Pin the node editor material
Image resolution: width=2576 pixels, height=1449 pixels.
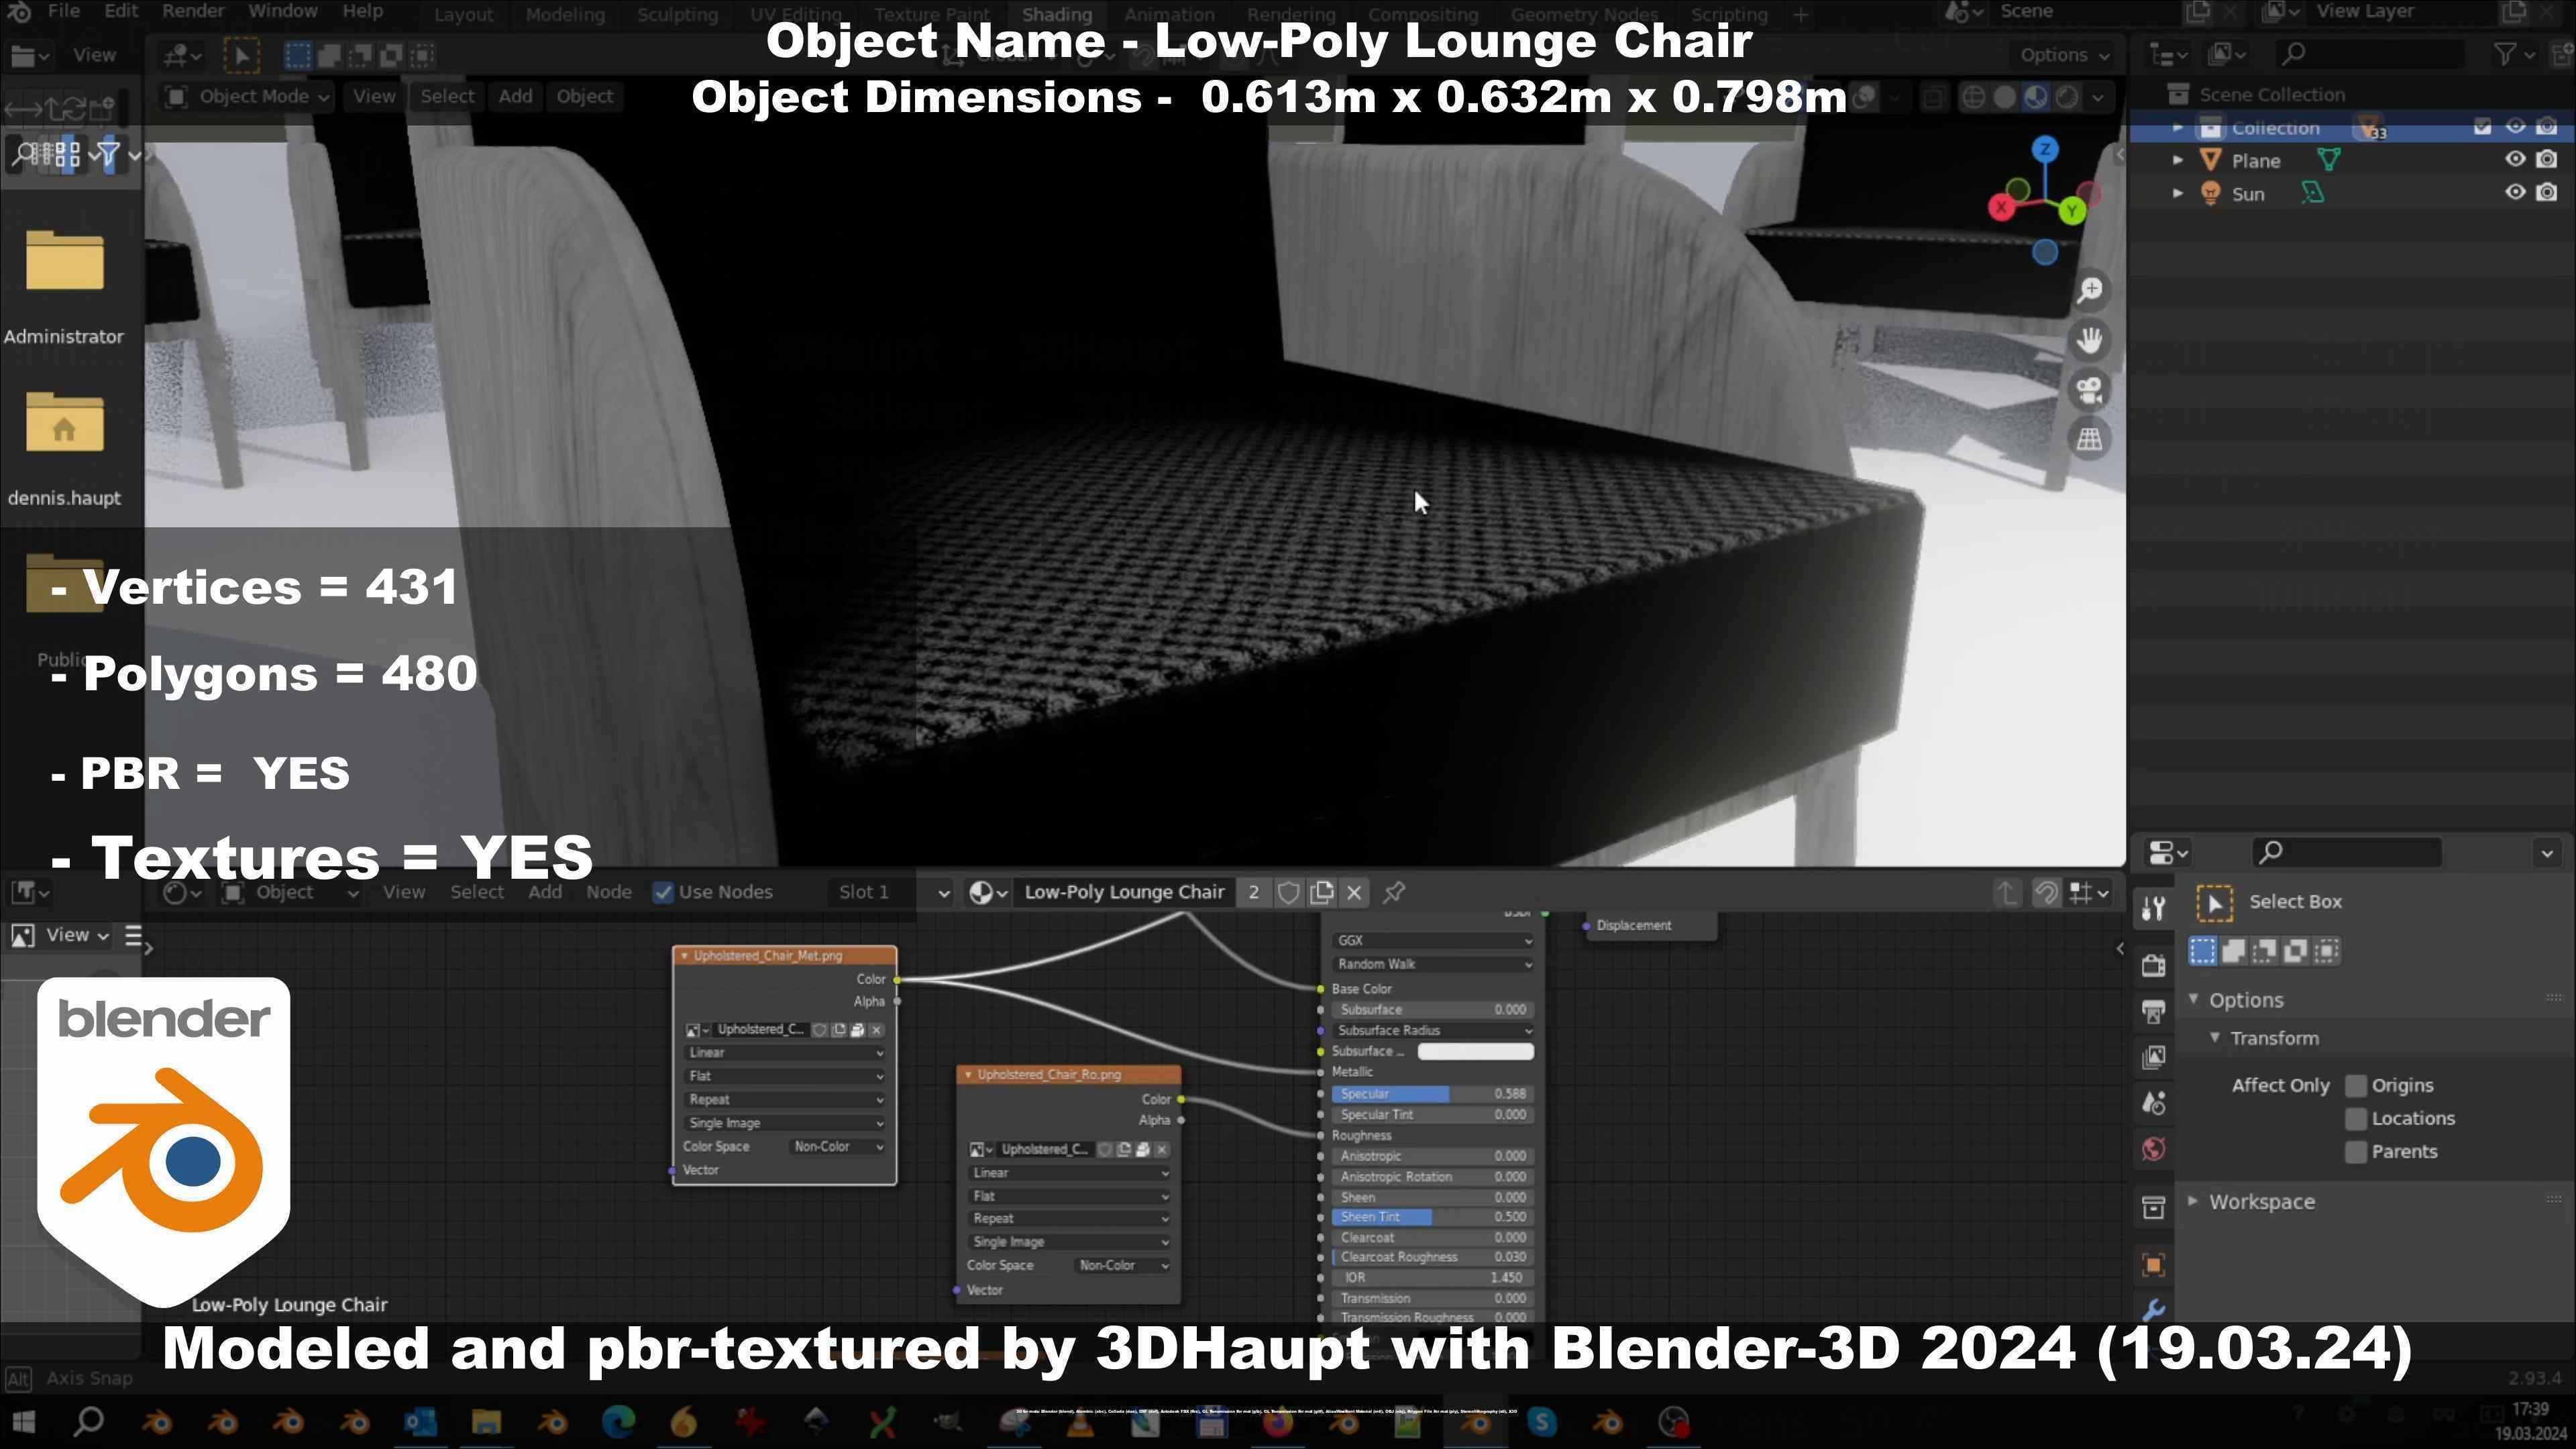pyautogui.click(x=1394, y=893)
